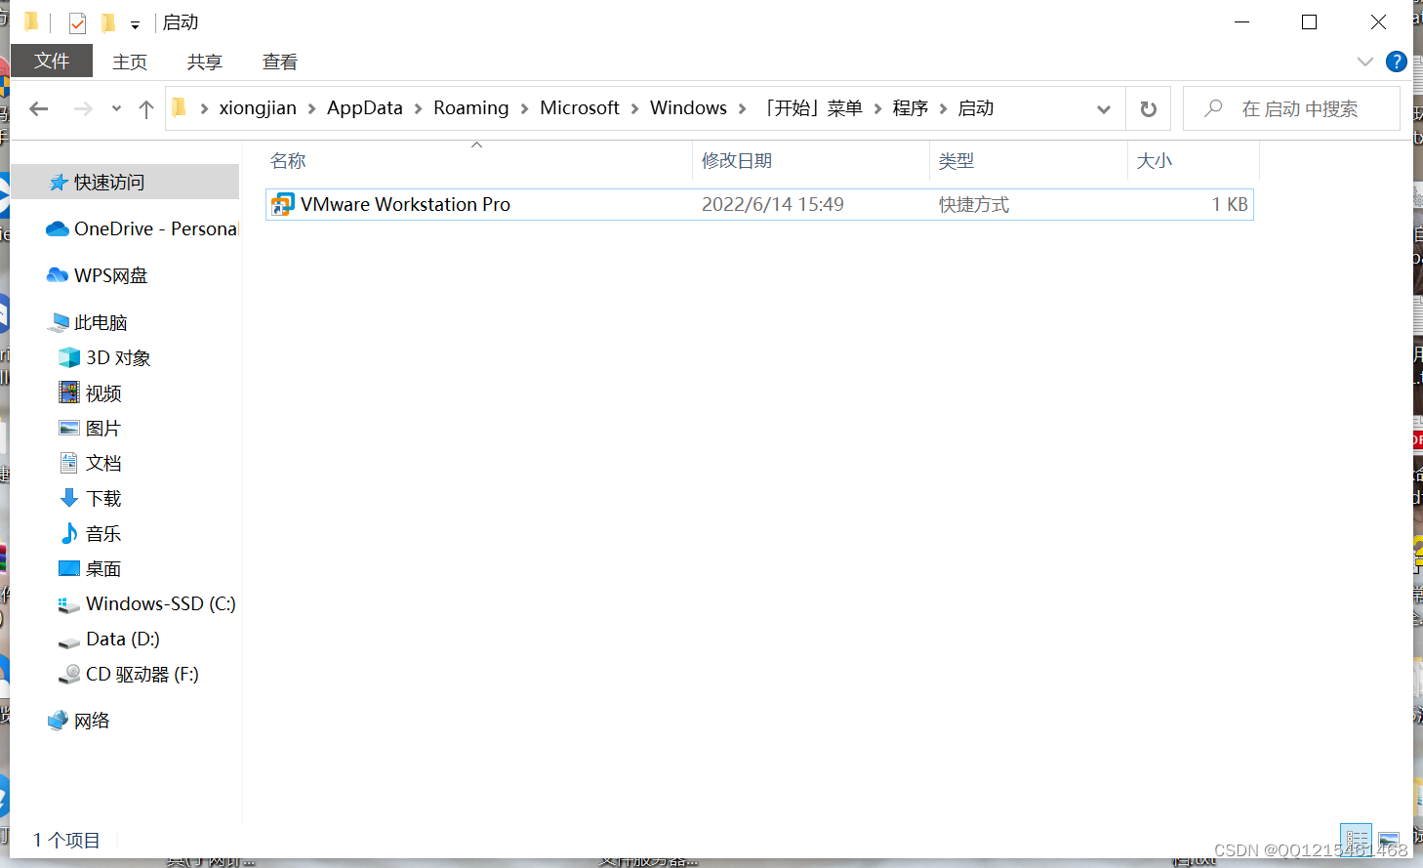The image size is (1423, 868).
Task: Click the 启动 breadcrumb segment
Action: coord(976,107)
